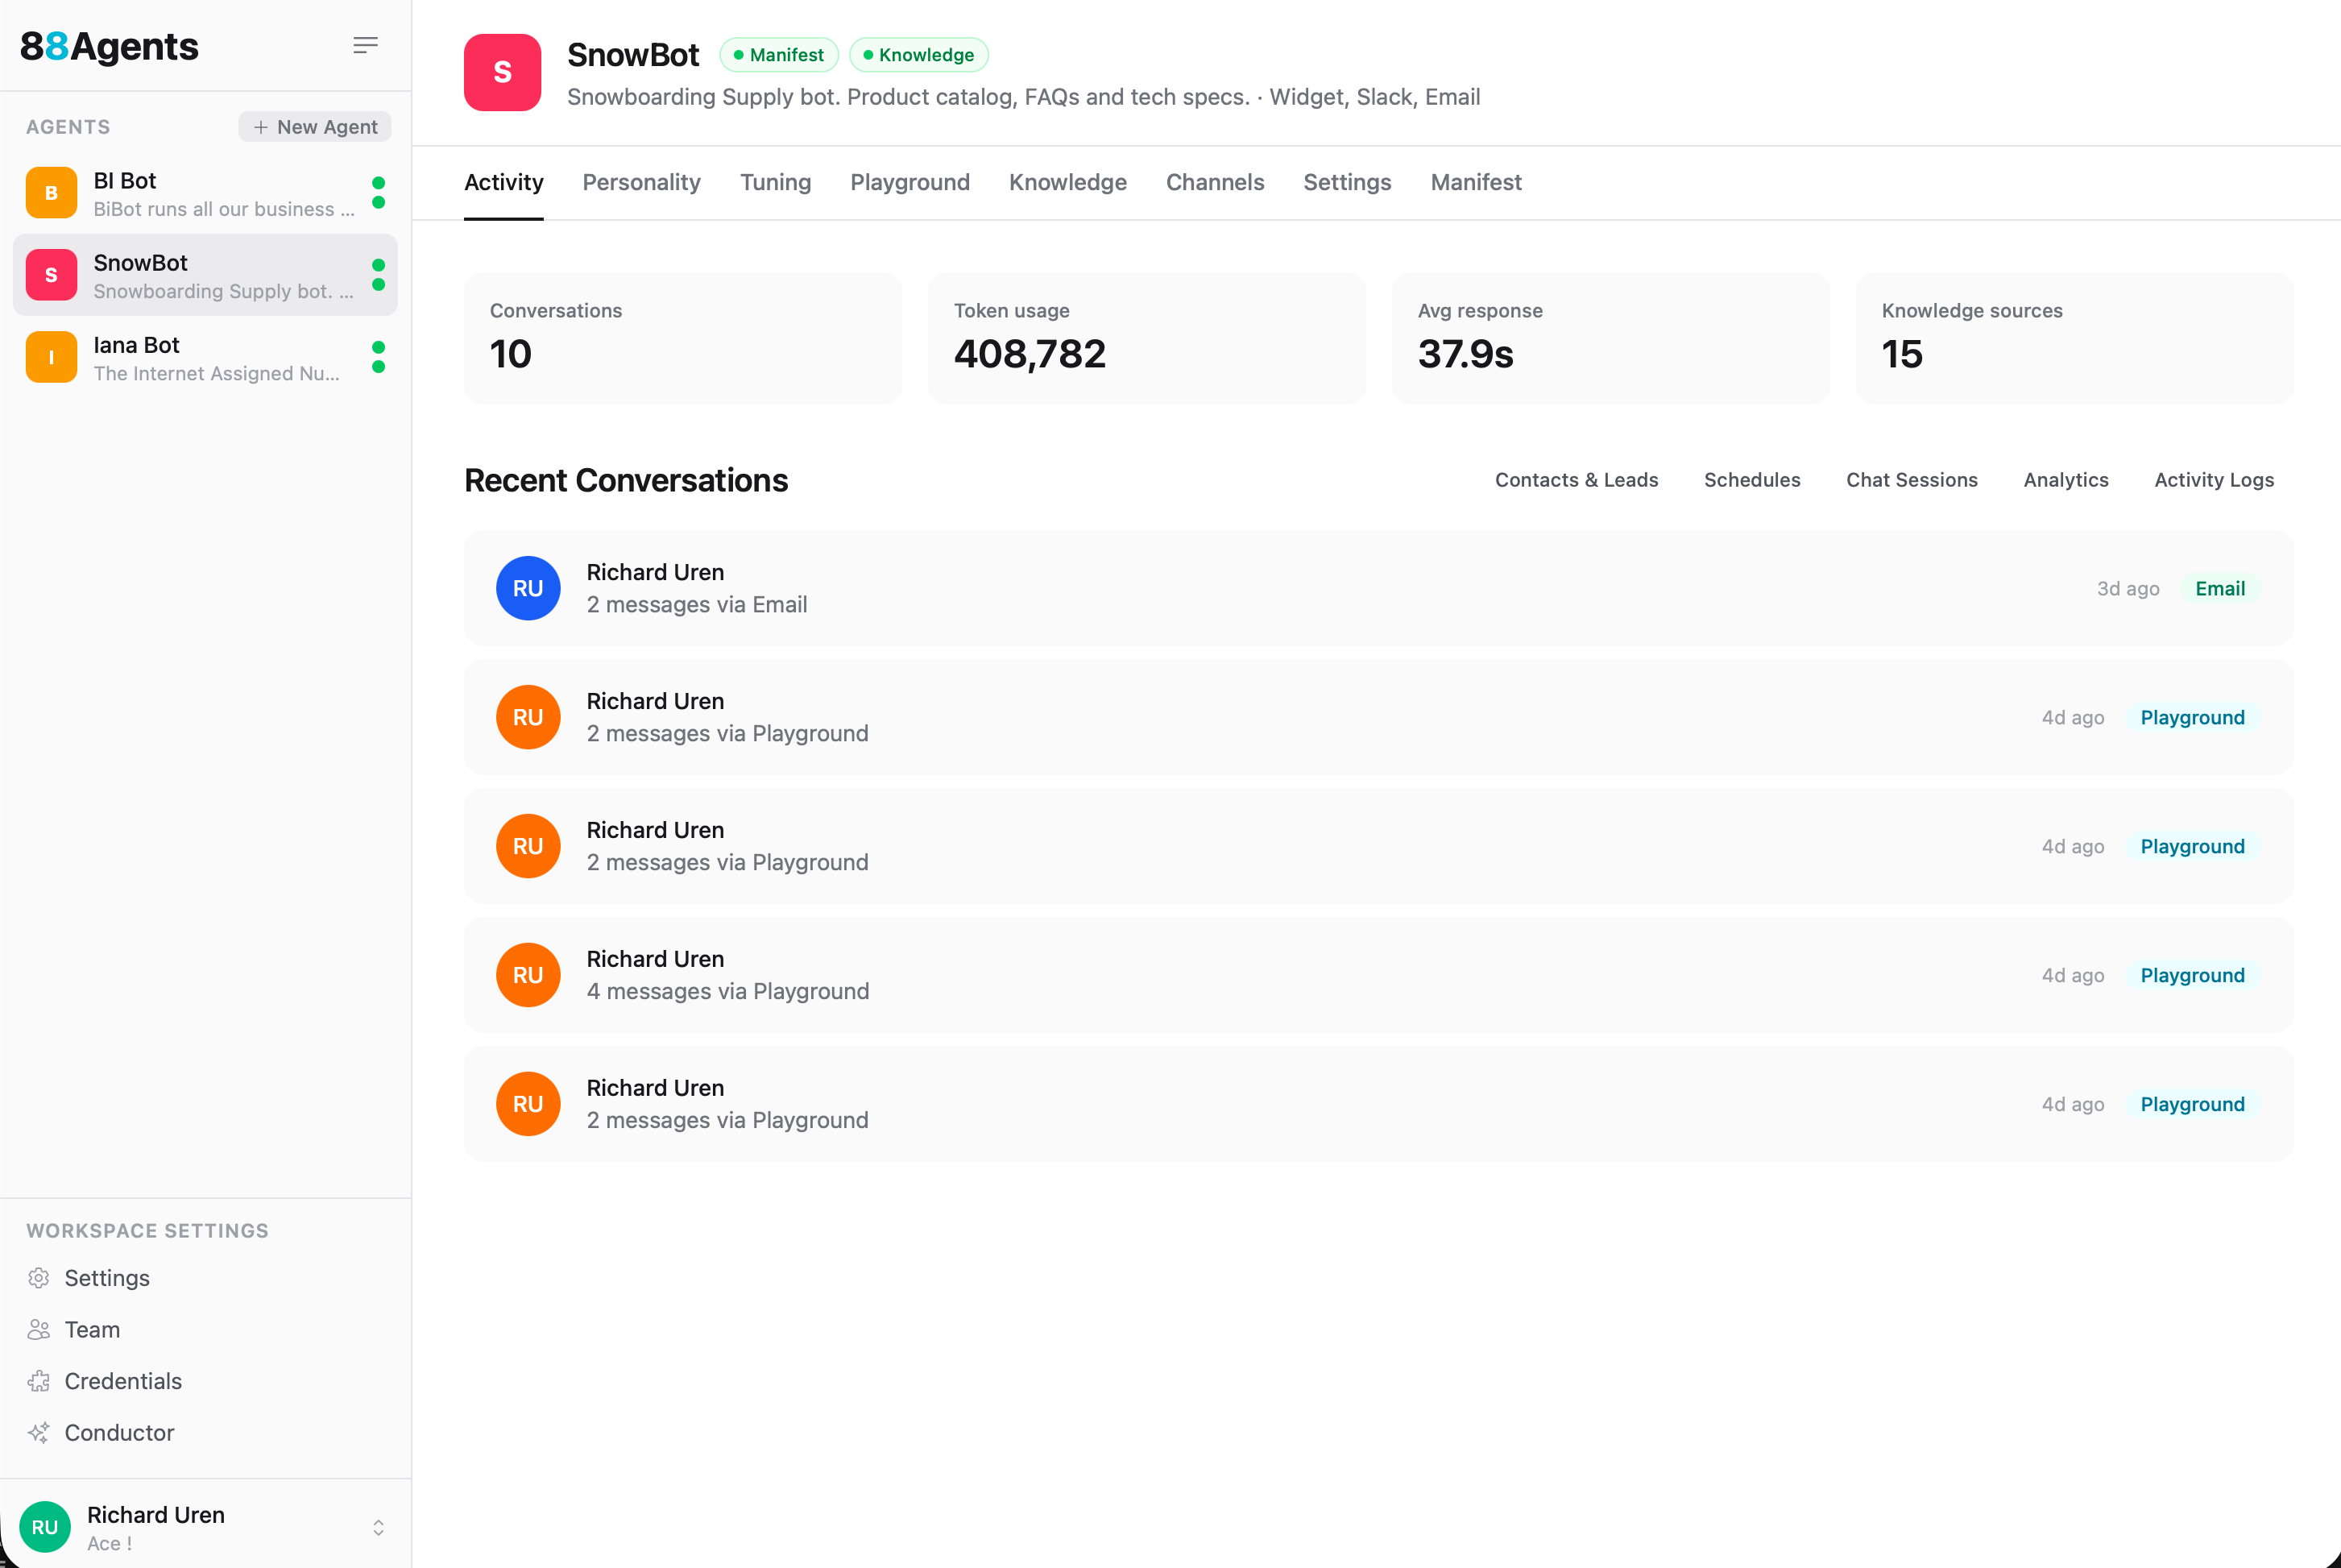Open the Contacts & Leads link
This screenshot has width=2341, height=1568.
1577,480
